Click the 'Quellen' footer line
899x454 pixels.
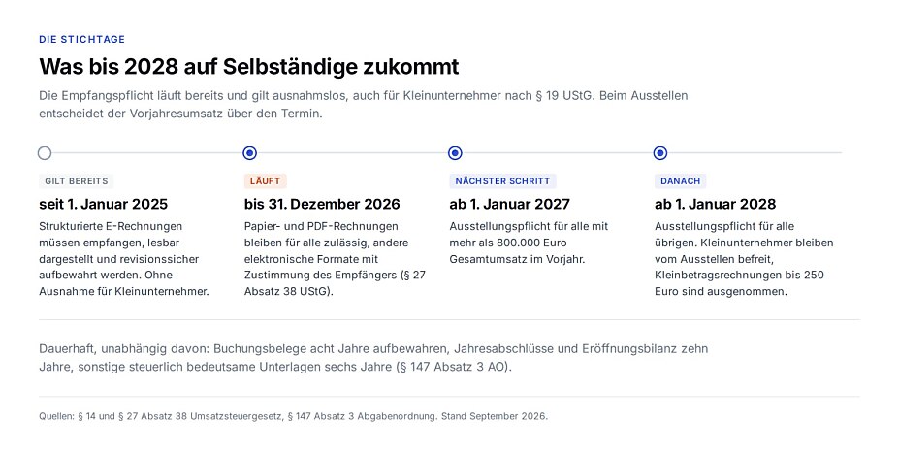294,417
